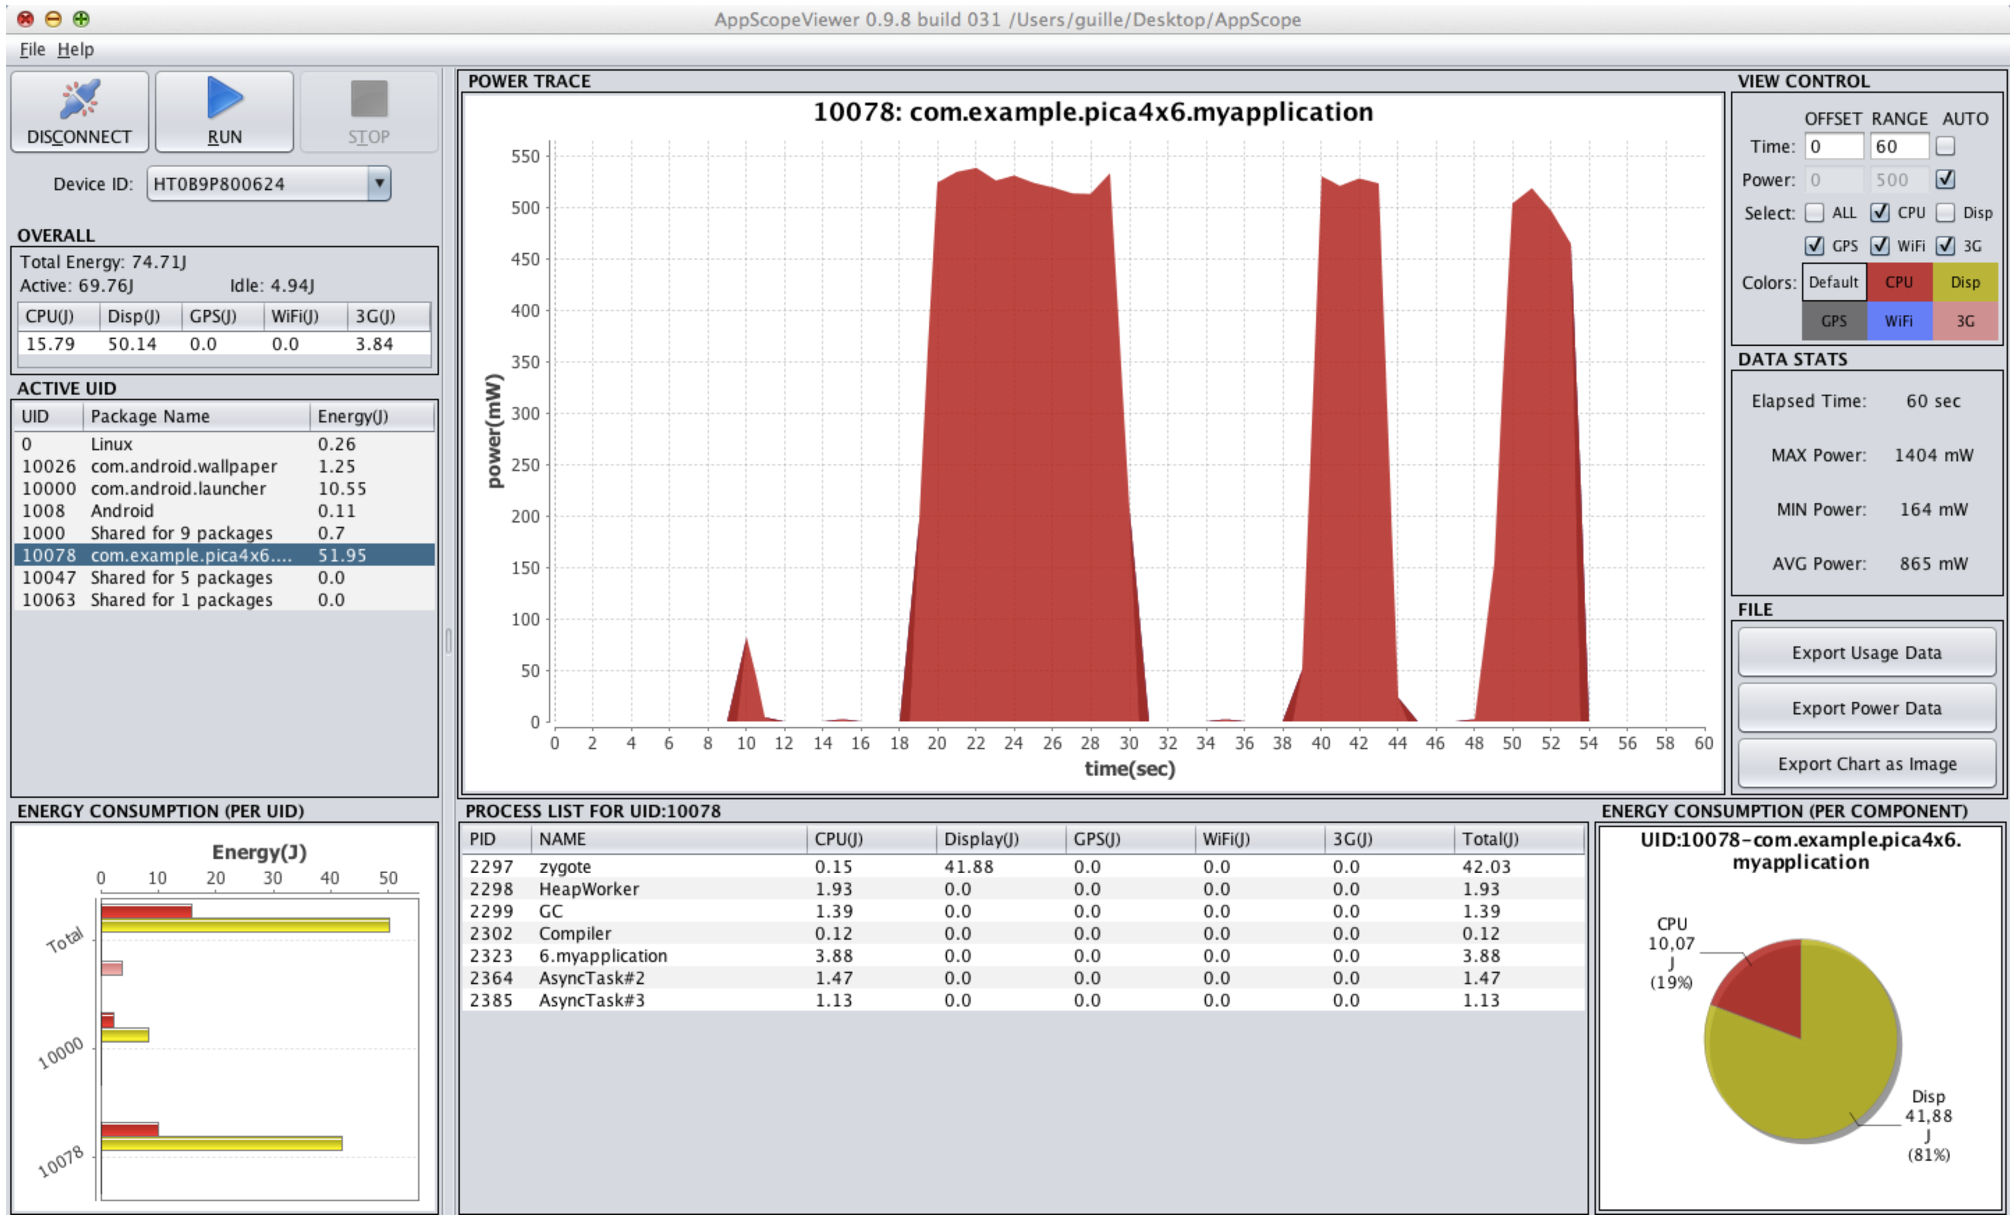Click the Default colors button
This screenshot has width=2016, height=1221.
pyautogui.click(x=1833, y=282)
